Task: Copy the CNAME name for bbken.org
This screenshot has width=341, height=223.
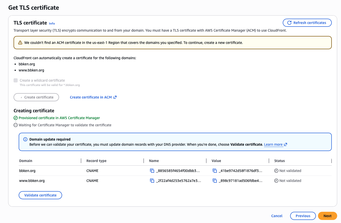Action: point(152,171)
